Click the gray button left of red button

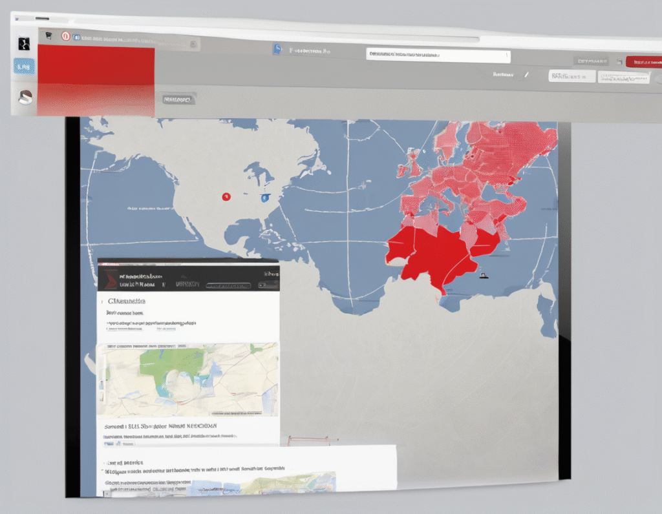590,61
